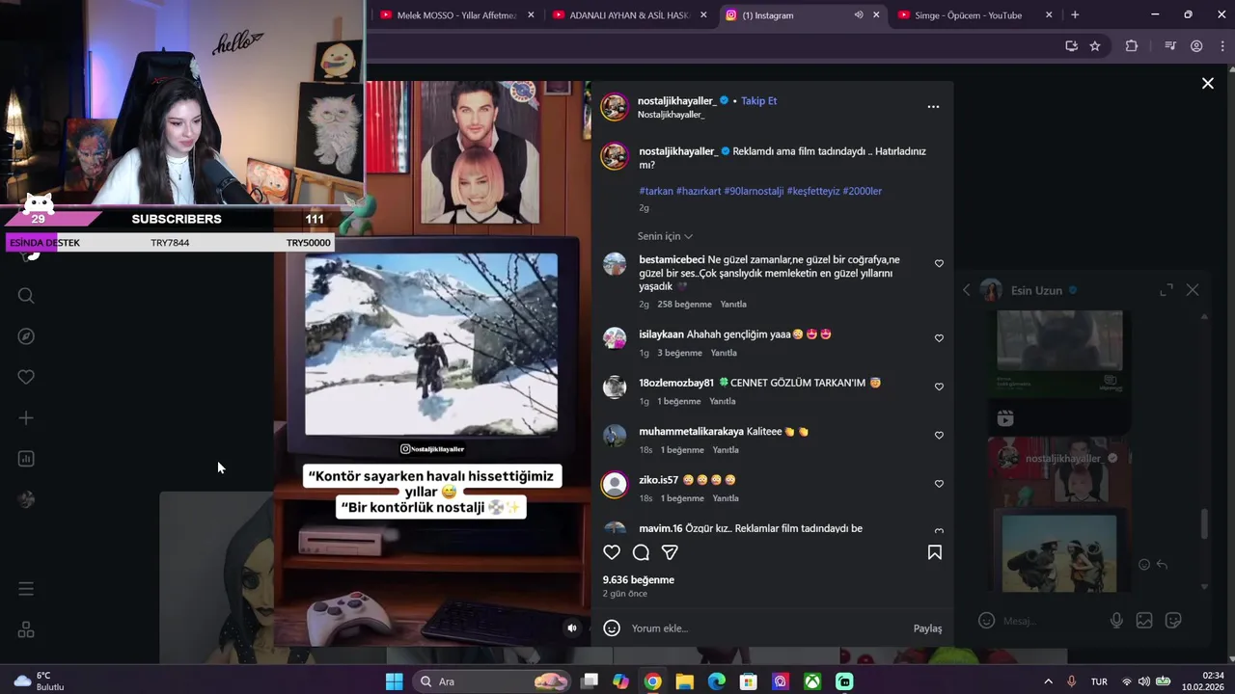The width and height of the screenshot is (1235, 694).
Task: Attach an image in the chat message bar
Action: coord(1144,621)
